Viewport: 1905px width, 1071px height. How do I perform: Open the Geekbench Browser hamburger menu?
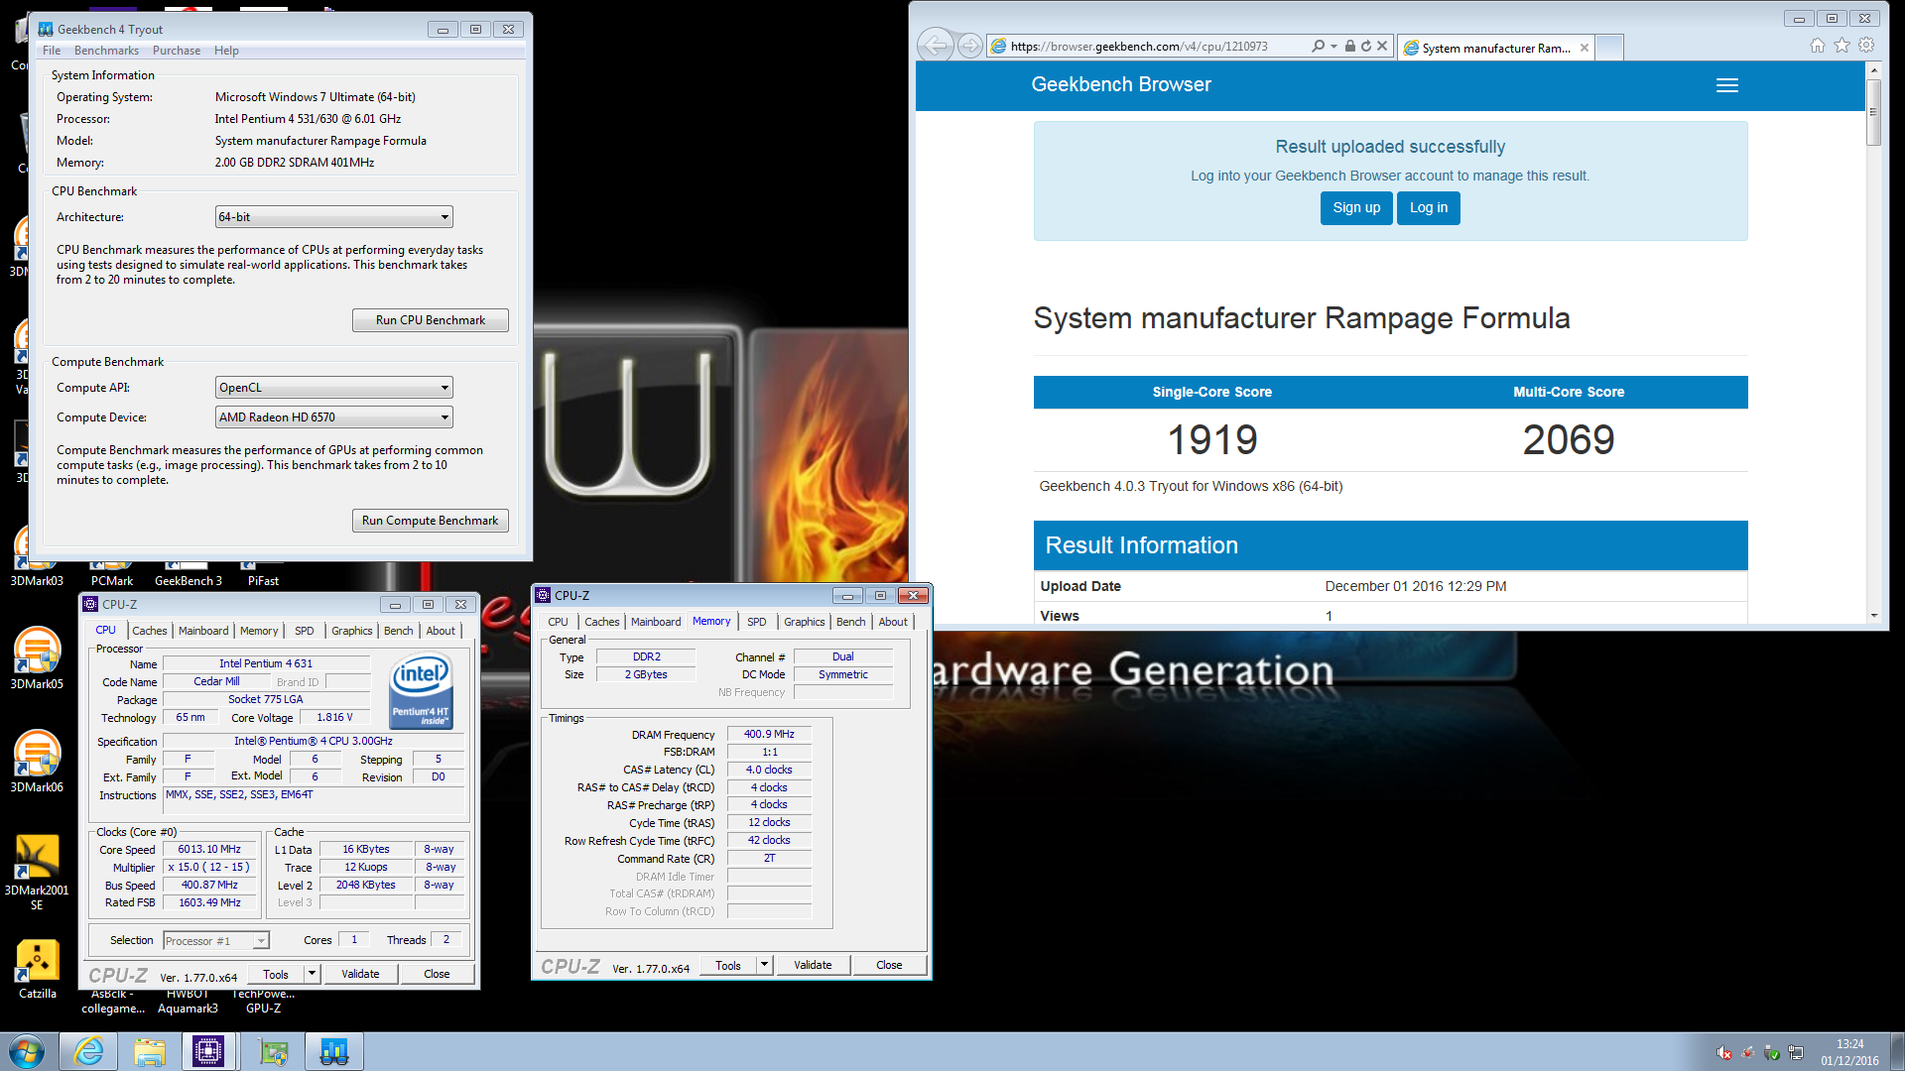[1727, 85]
